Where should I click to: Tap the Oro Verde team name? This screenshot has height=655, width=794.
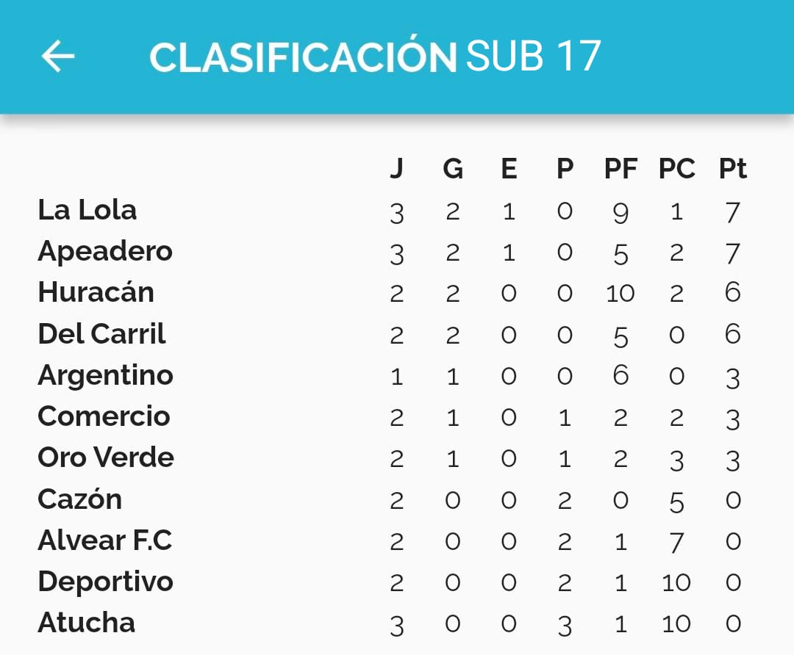tap(106, 457)
